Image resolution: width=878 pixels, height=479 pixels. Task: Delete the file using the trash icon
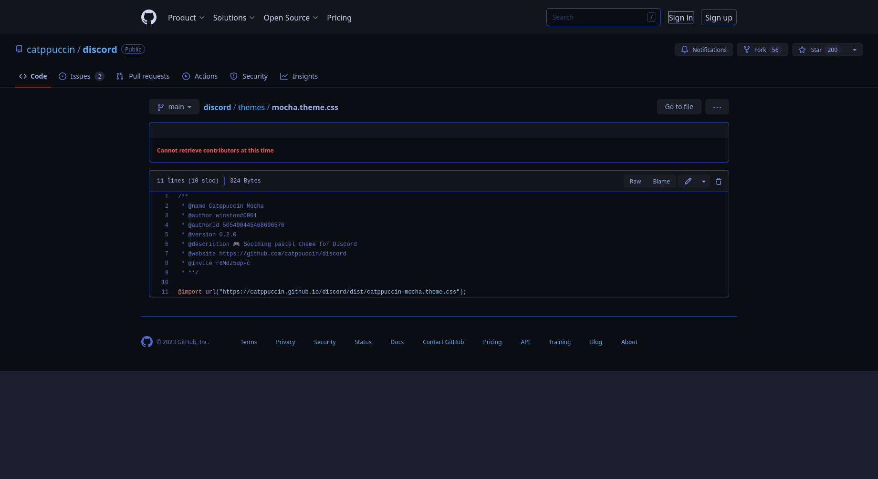click(x=719, y=181)
